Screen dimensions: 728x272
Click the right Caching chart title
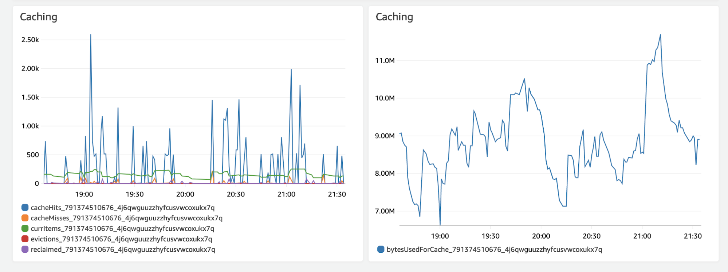(394, 17)
